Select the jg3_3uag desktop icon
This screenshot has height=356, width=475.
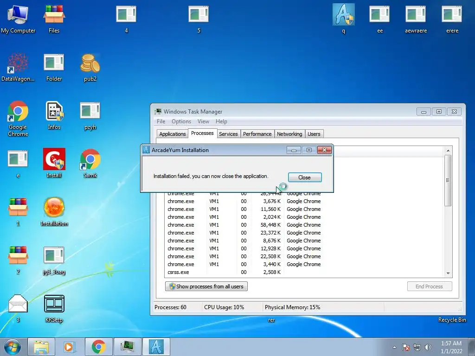coord(54,260)
